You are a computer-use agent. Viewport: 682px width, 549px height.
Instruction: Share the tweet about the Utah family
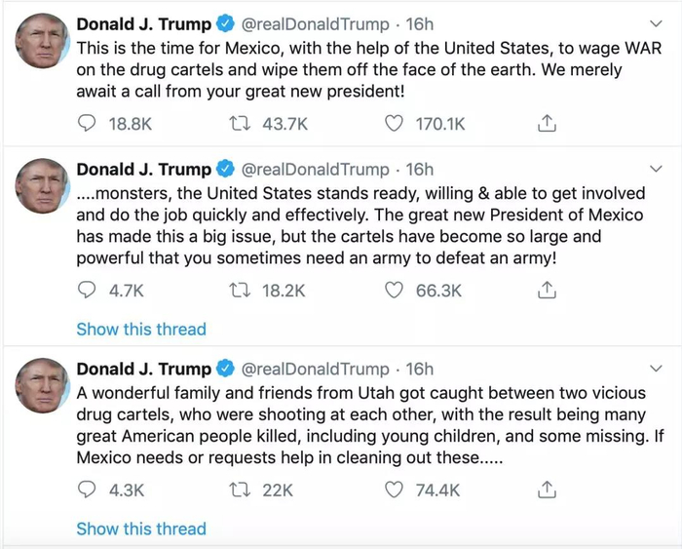pos(547,490)
